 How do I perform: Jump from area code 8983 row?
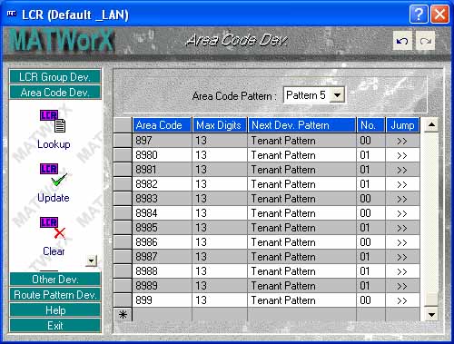coord(402,199)
